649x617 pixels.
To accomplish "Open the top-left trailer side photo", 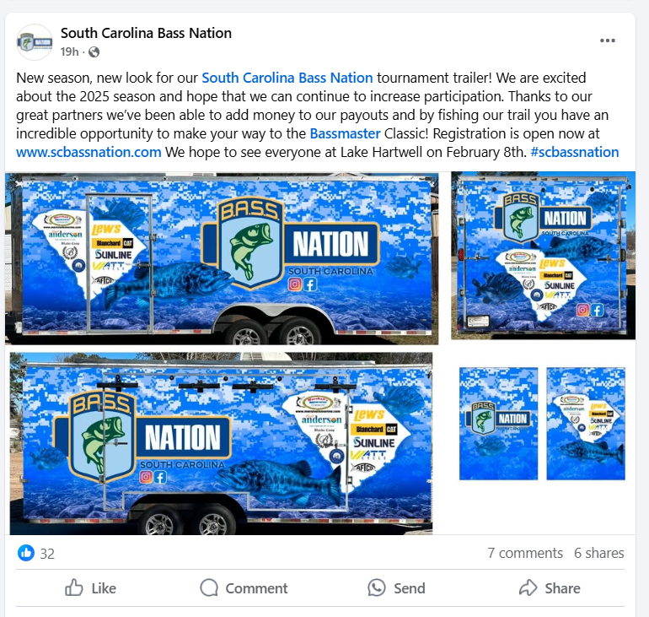I will (222, 258).
